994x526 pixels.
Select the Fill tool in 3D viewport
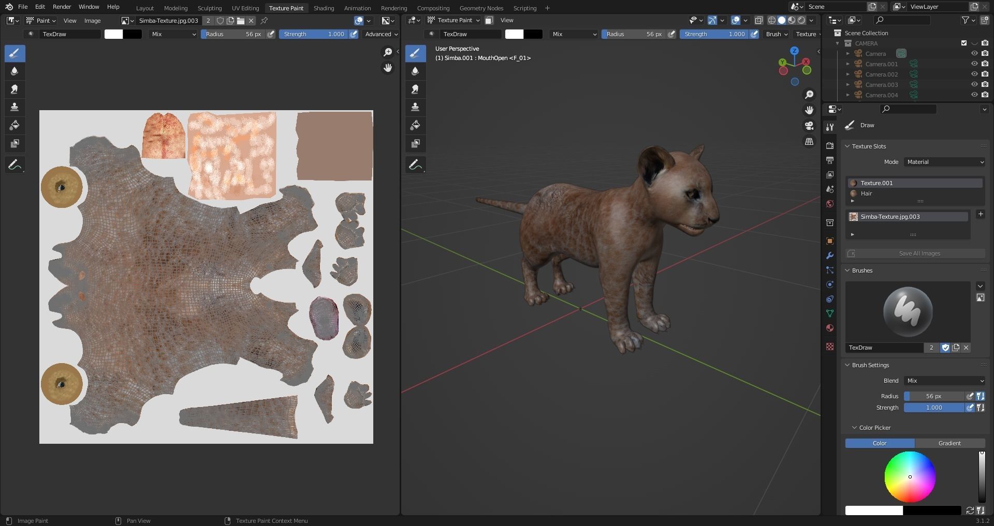(x=415, y=125)
